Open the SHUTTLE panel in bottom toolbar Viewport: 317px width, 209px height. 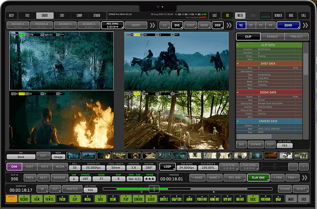point(163,199)
